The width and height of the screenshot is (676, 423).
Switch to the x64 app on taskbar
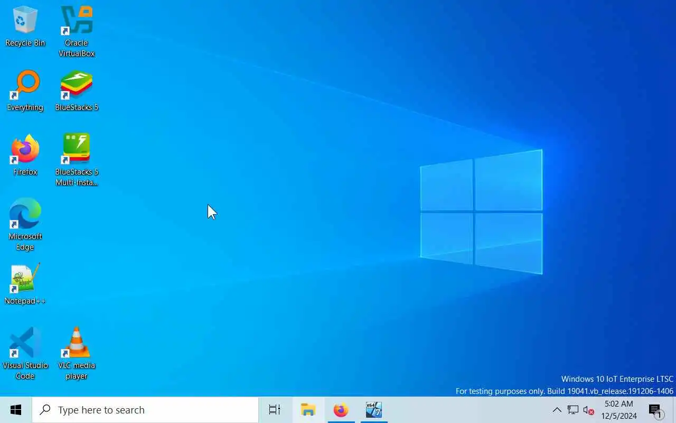374,410
